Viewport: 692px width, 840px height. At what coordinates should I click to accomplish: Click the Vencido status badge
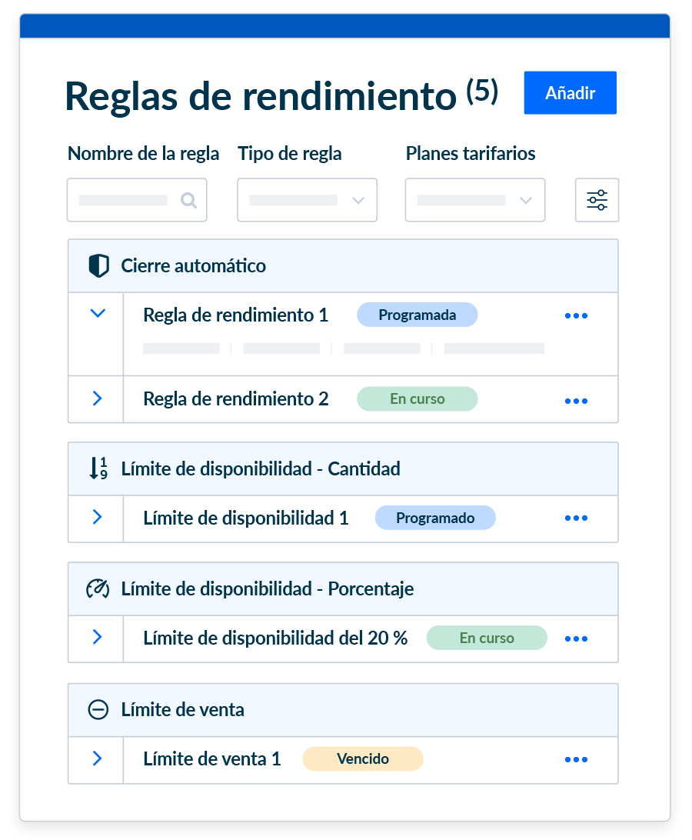pyautogui.click(x=363, y=759)
